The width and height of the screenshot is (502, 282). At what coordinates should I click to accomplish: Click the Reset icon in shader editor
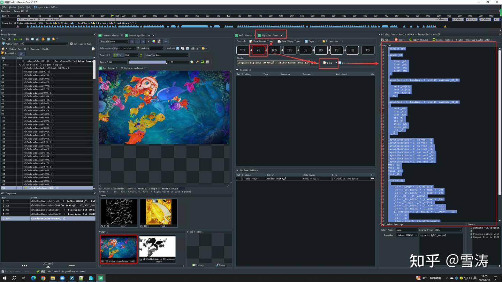pyautogui.click(x=396, y=40)
